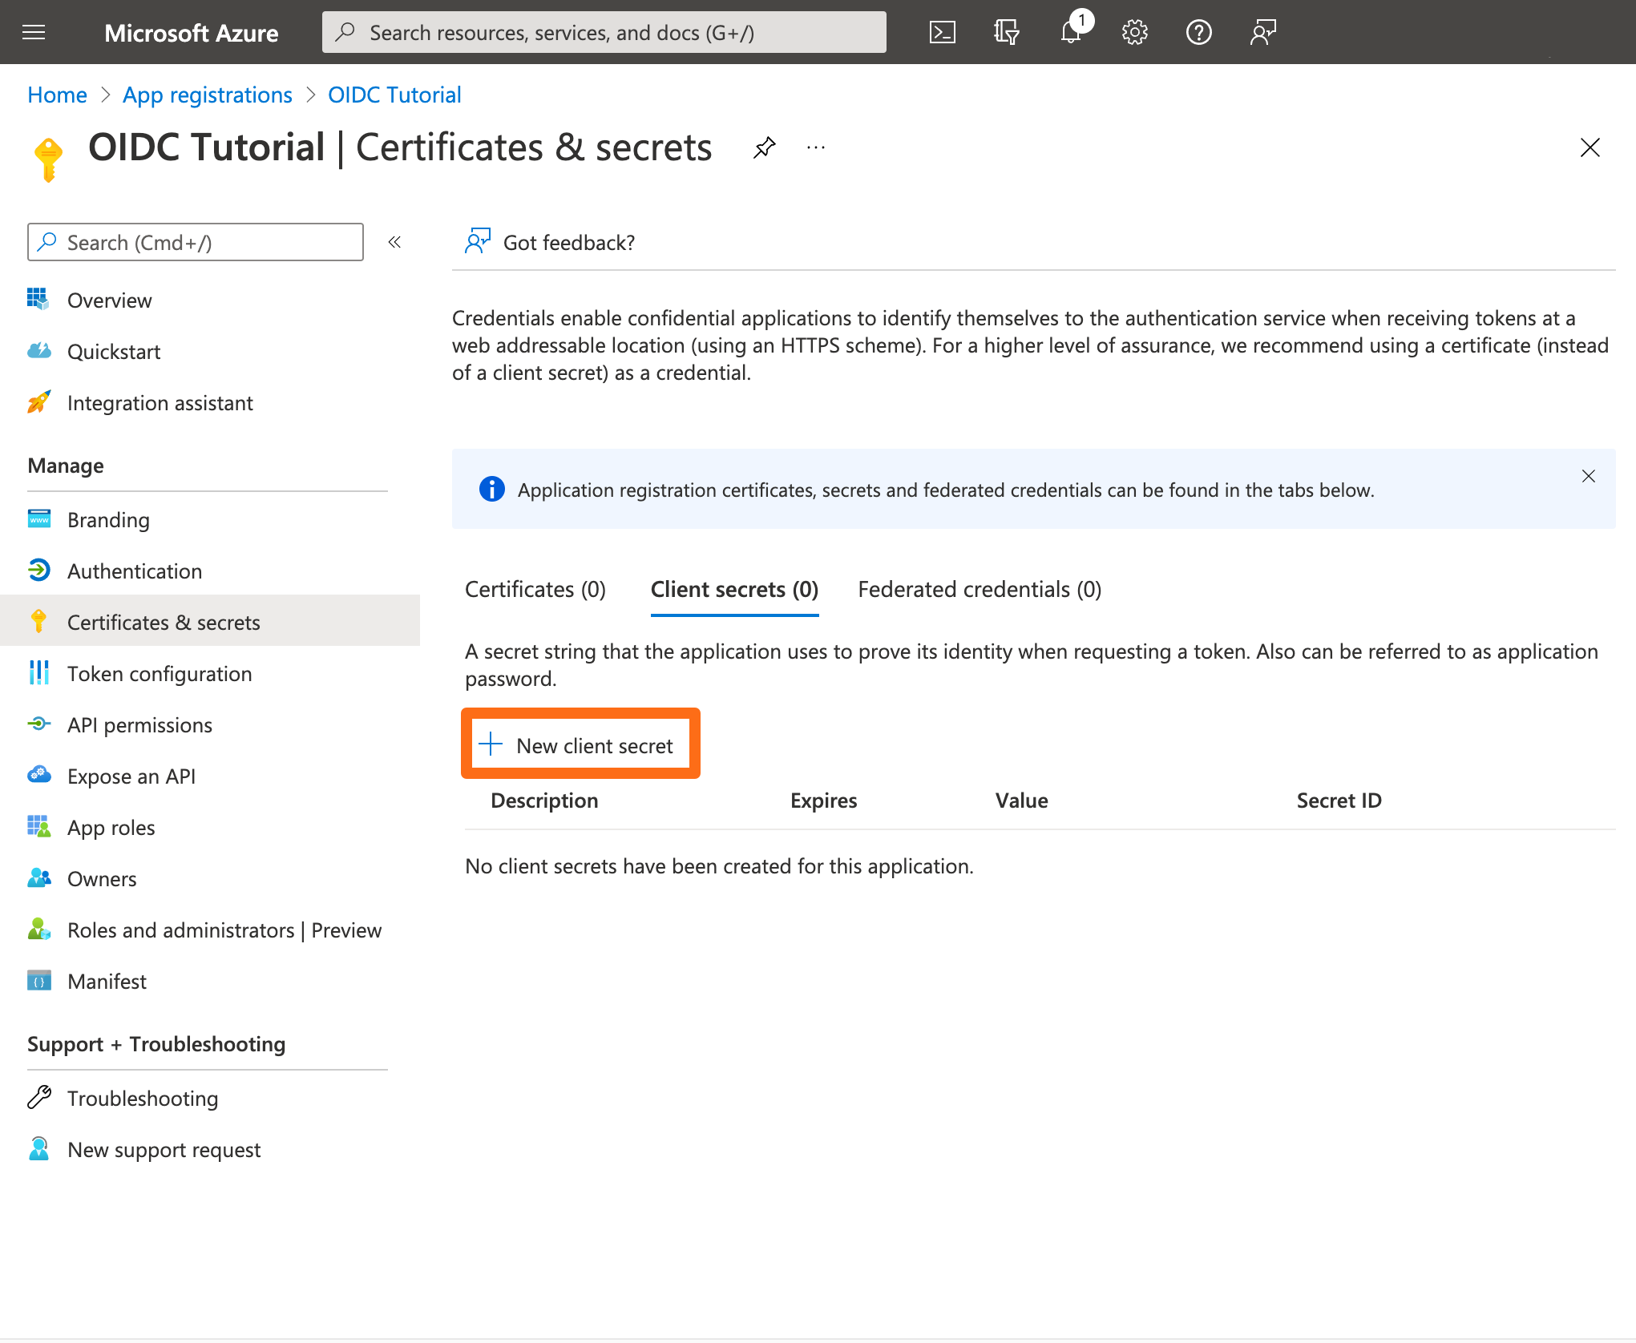Dismiss the info banner
The height and width of the screenshot is (1343, 1636).
(x=1588, y=476)
